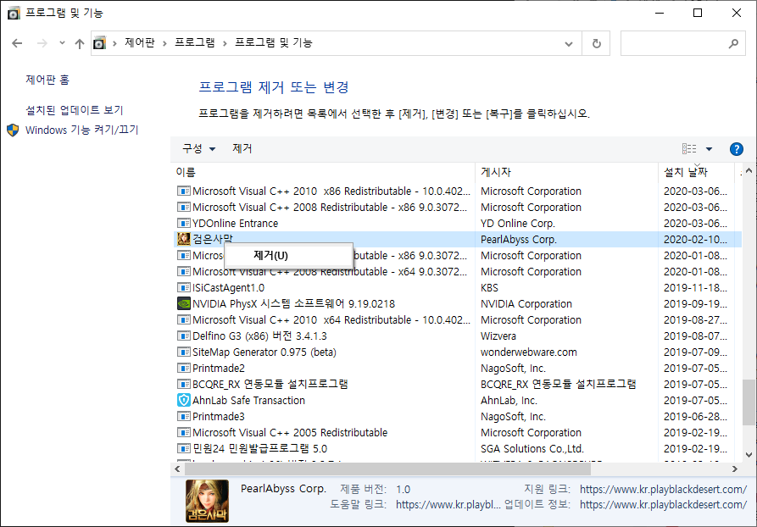Screen dimensions: 757x527
Task: Open the 구성 dropdown menu
Action: pos(198,148)
